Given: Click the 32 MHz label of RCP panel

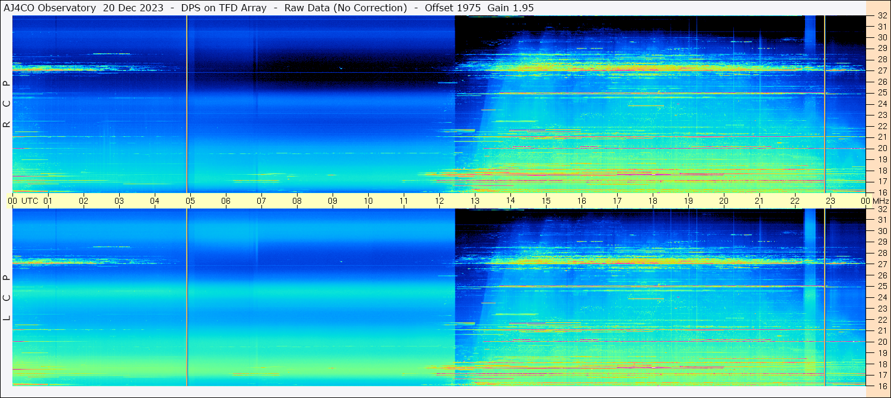Looking at the screenshot, I should coord(882,16).
